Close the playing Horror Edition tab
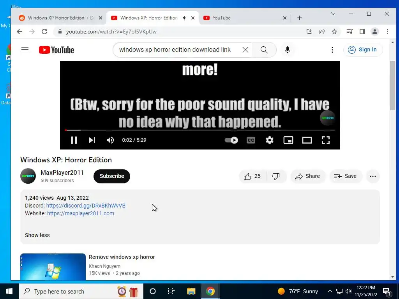Image resolution: width=399 pixels, height=299 pixels. click(193, 18)
